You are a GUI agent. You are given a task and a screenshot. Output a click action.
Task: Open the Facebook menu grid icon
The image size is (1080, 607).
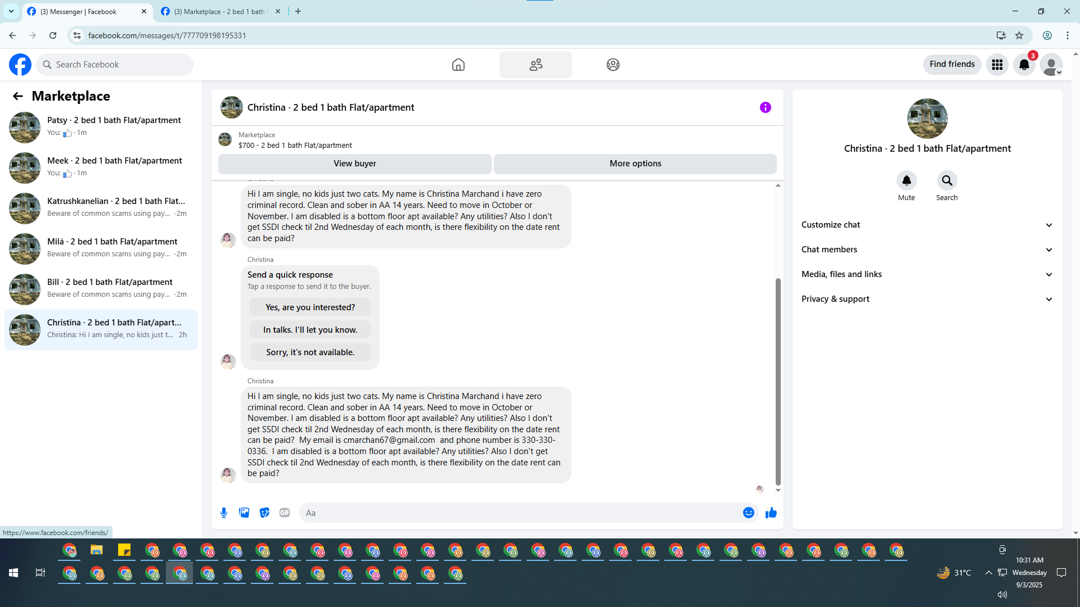[997, 65]
